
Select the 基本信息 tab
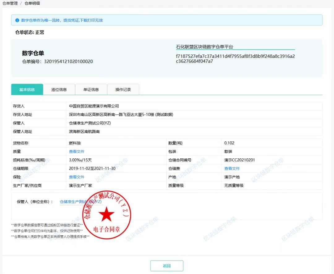27,90
